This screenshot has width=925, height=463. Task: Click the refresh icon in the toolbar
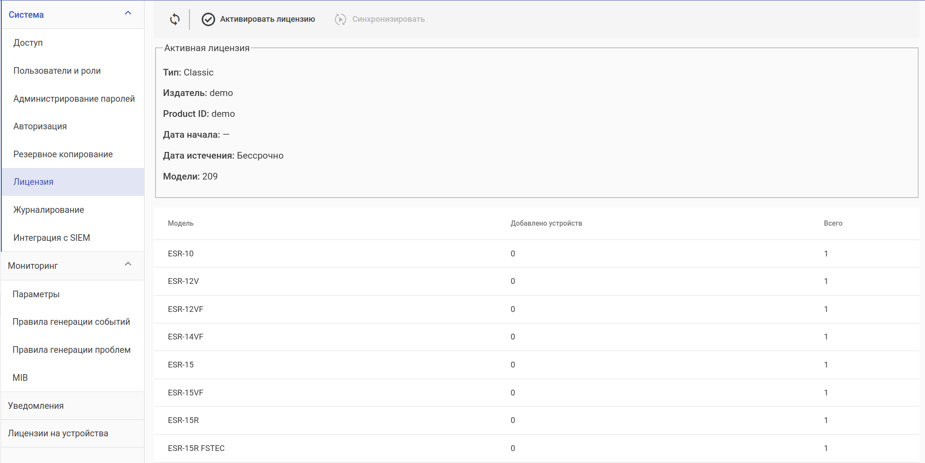pos(175,19)
